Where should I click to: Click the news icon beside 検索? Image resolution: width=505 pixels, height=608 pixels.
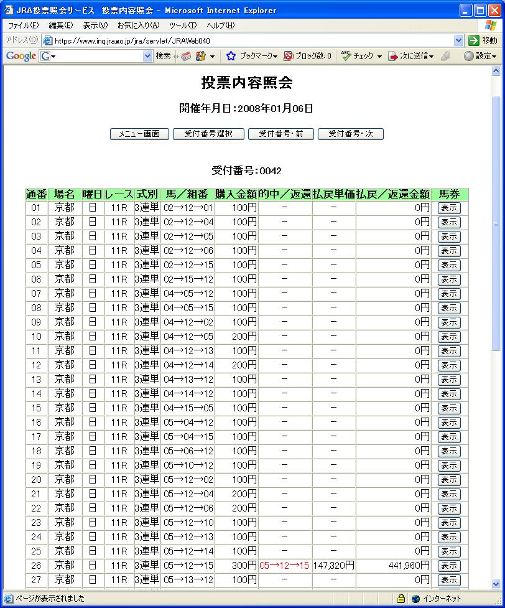pyautogui.click(x=187, y=56)
